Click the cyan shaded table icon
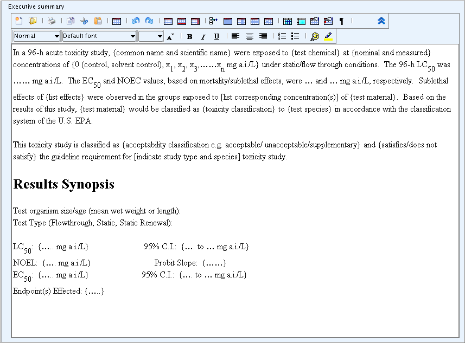The height and width of the screenshot is (343, 465). click(301, 21)
